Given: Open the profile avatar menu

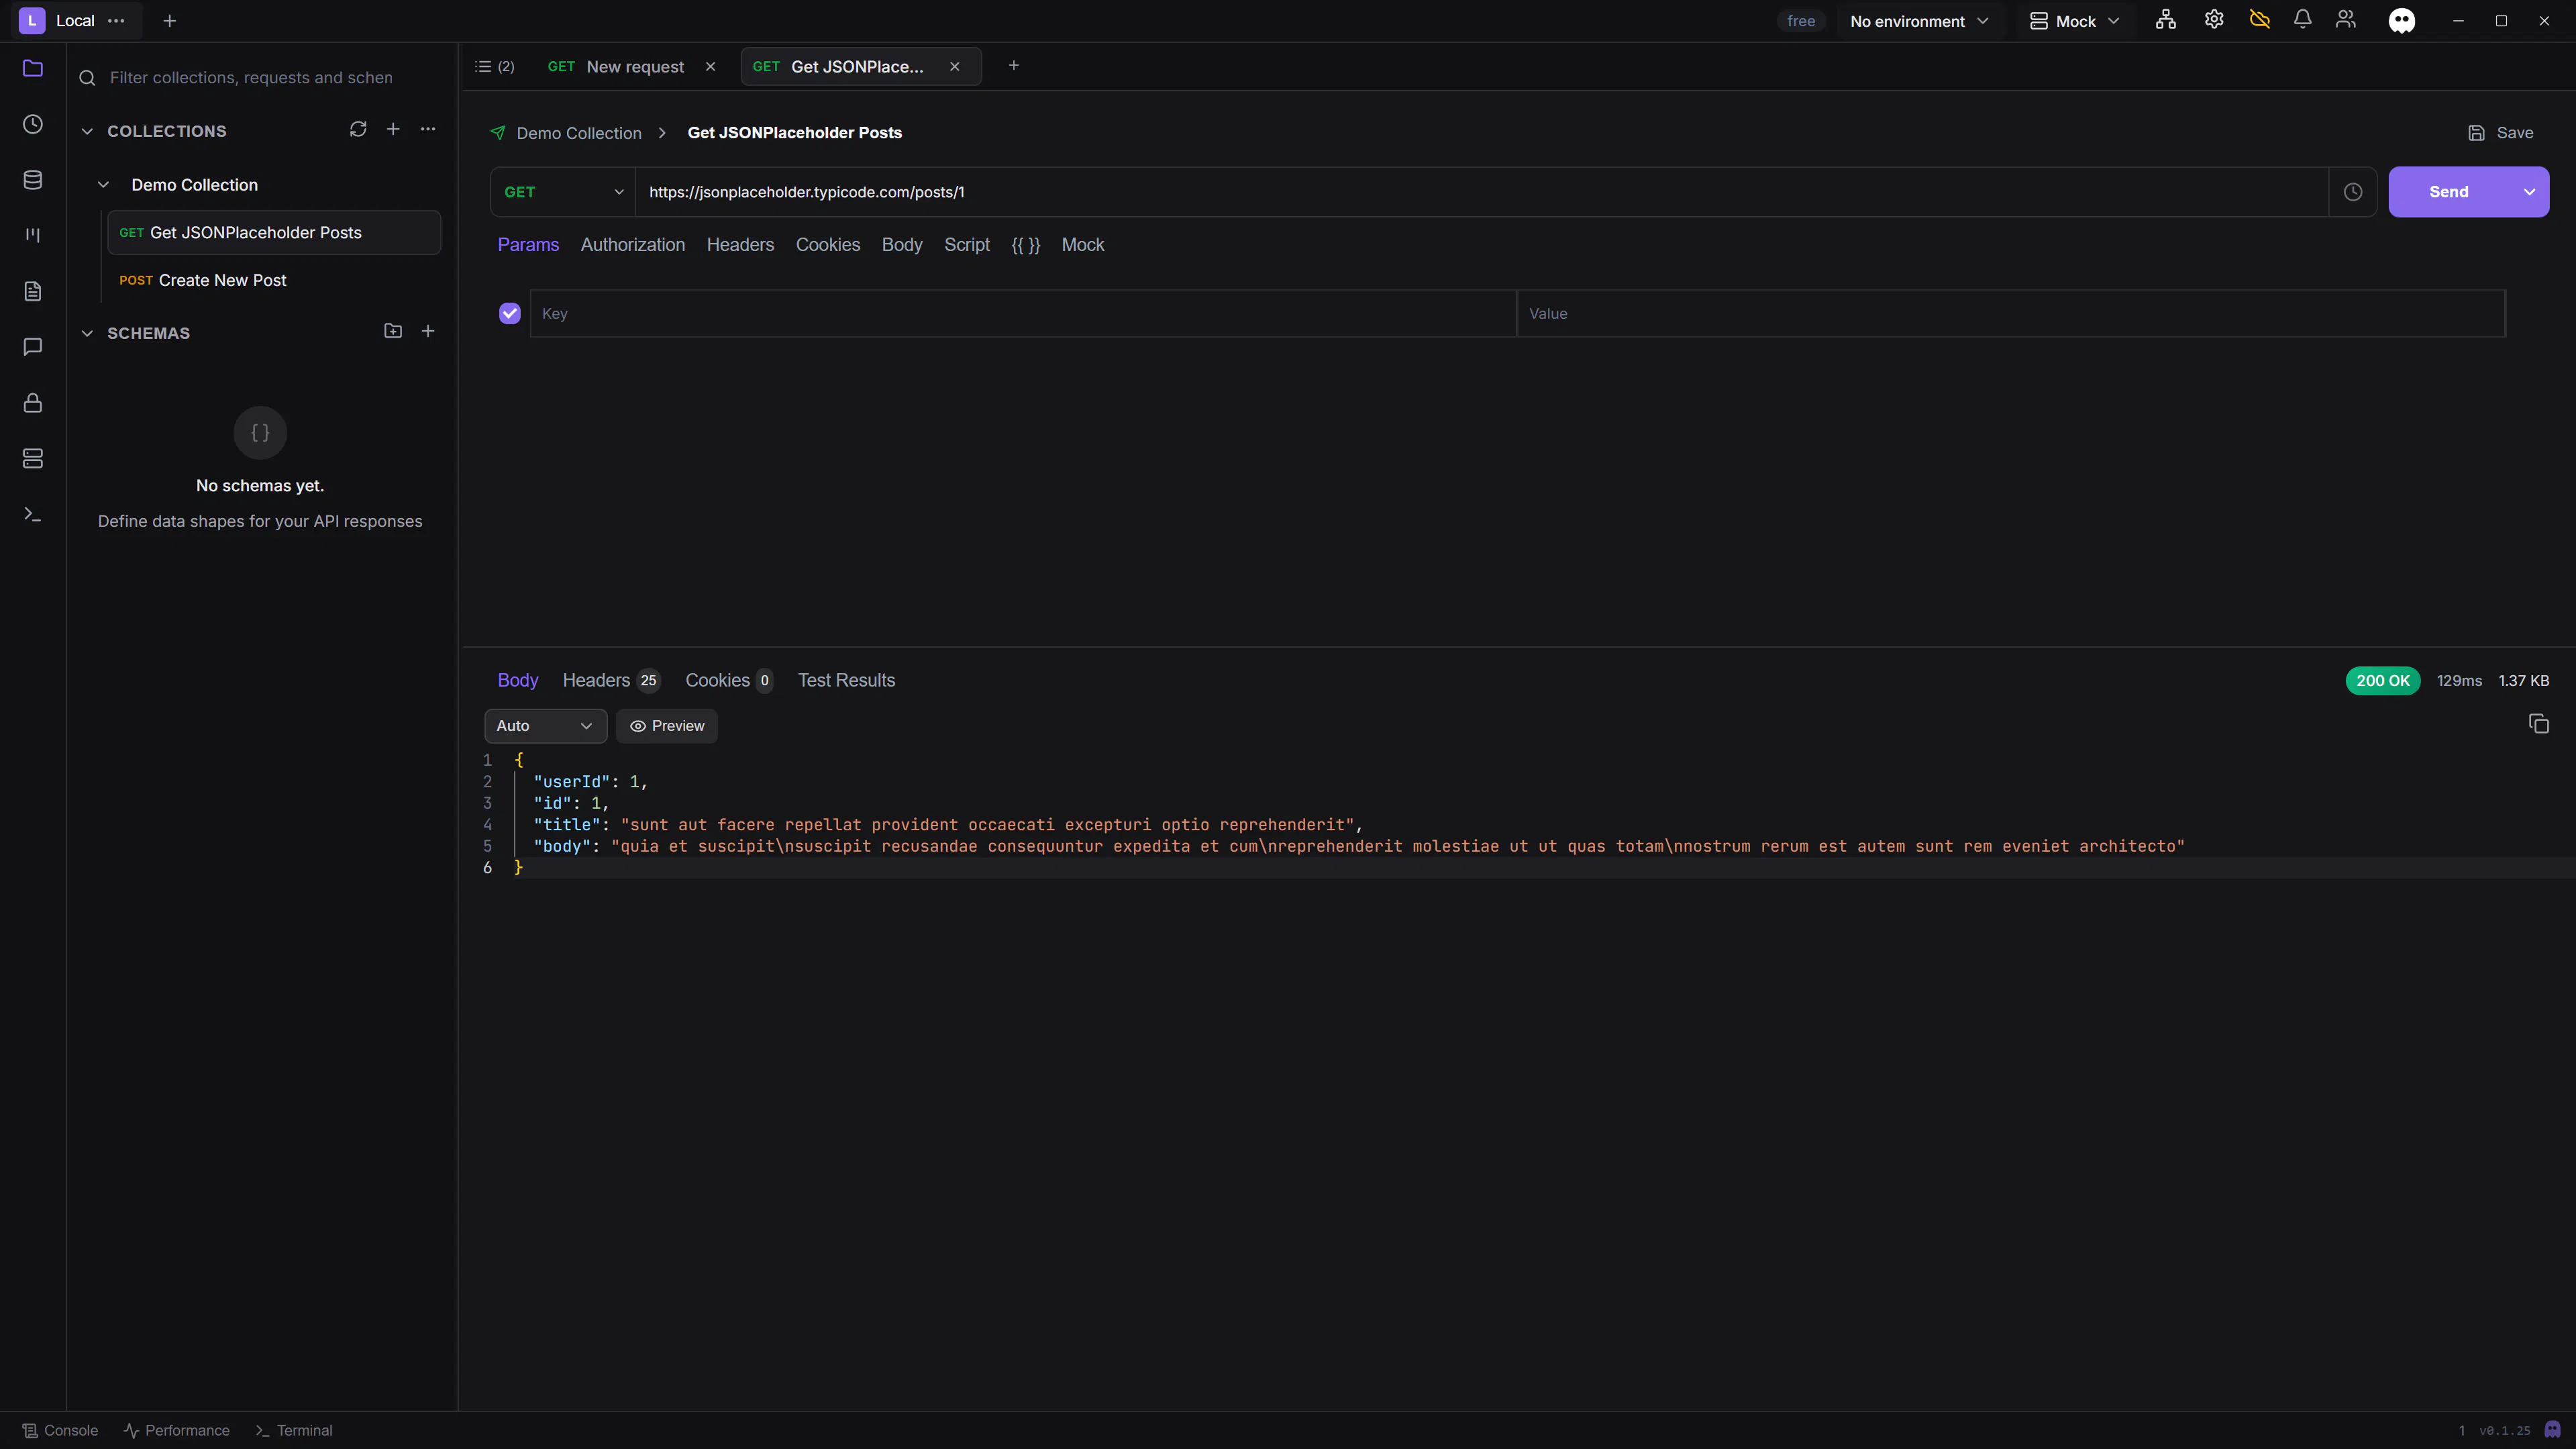Looking at the screenshot, I should [x=2402, y=21].
